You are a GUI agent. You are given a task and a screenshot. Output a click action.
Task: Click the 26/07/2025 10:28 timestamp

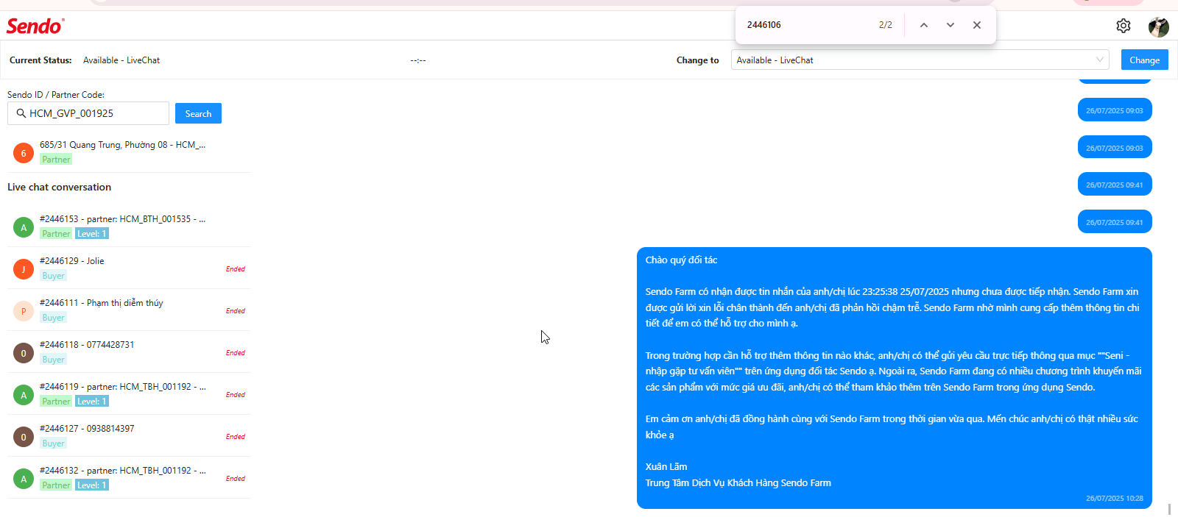coord(1115,499)
